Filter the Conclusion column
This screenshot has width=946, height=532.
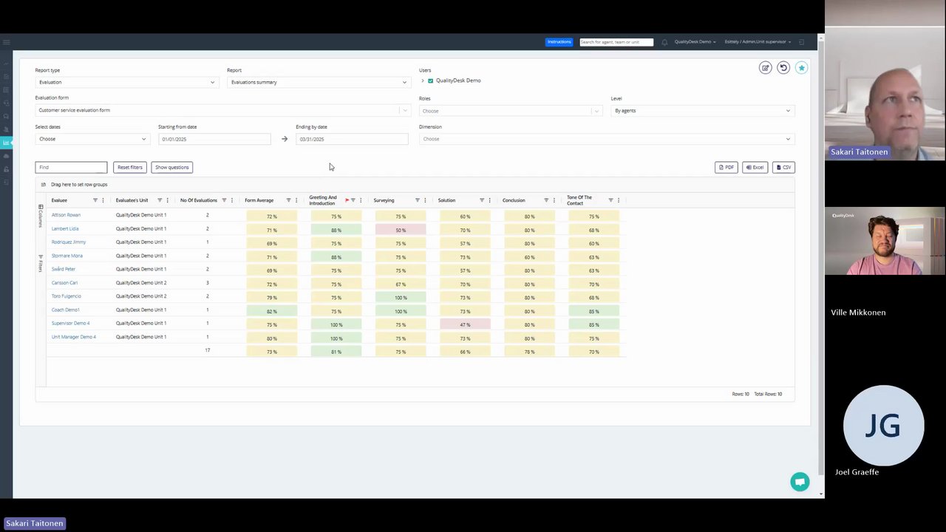click(546, 200)
